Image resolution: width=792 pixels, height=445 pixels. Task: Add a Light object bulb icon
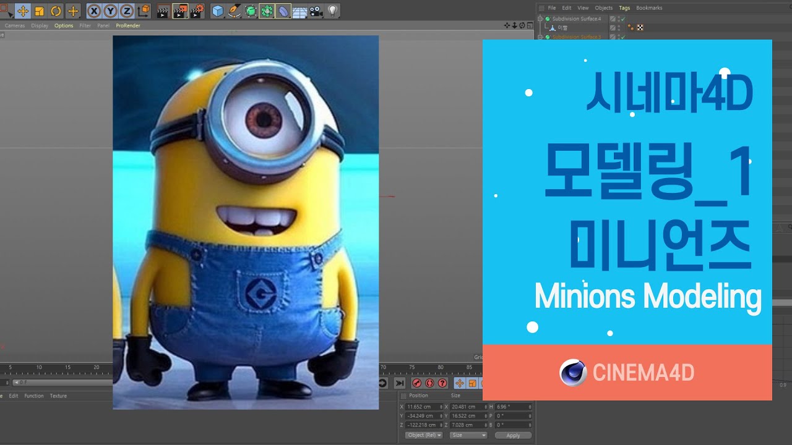click(333, 11)
